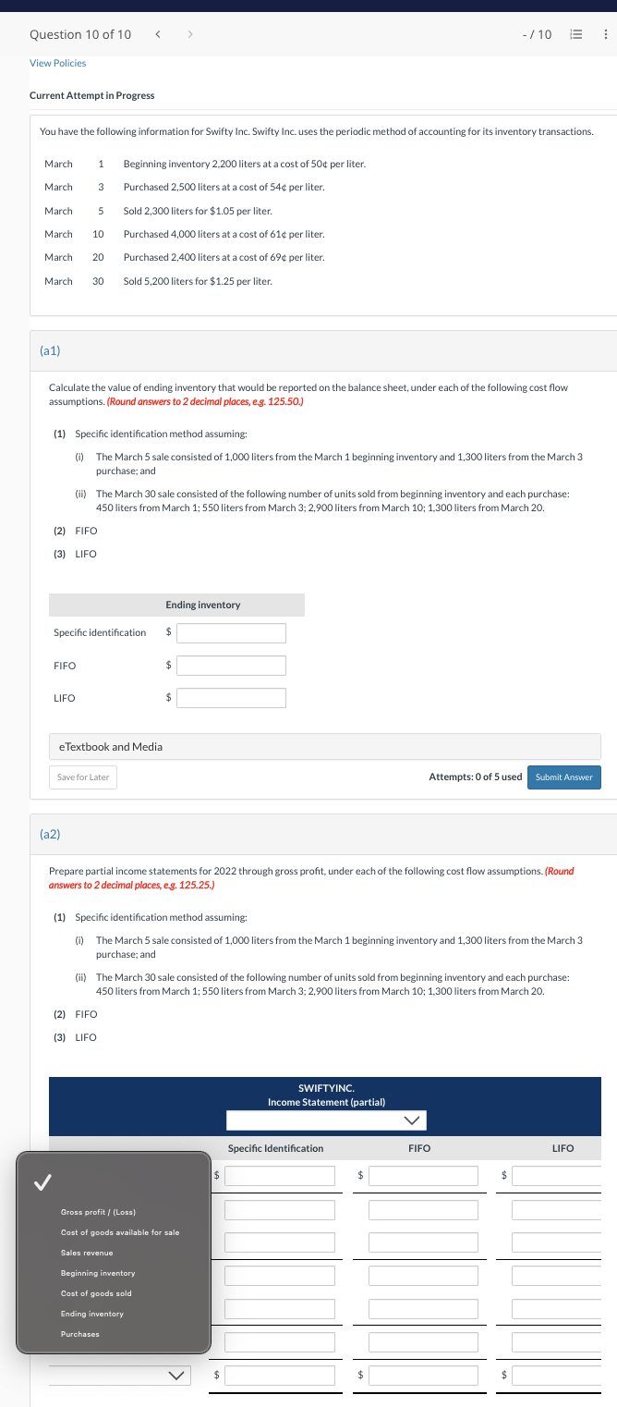The image size is (617, 1407).
Task: Open the question list icon
Action: pos(576,34)
